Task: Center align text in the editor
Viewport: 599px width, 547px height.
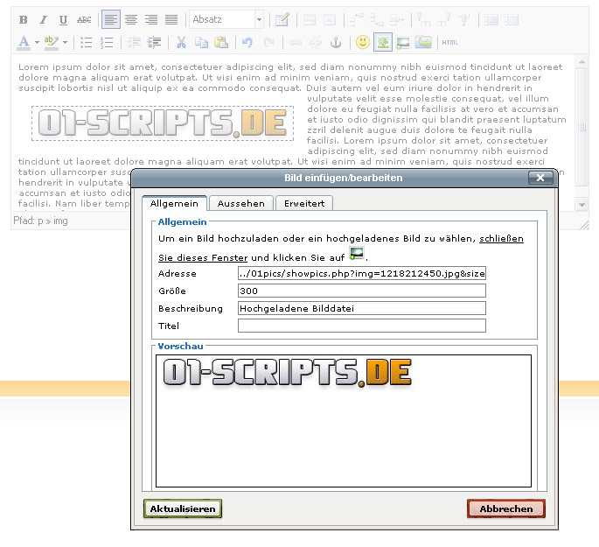Action: tap(131, 20)
